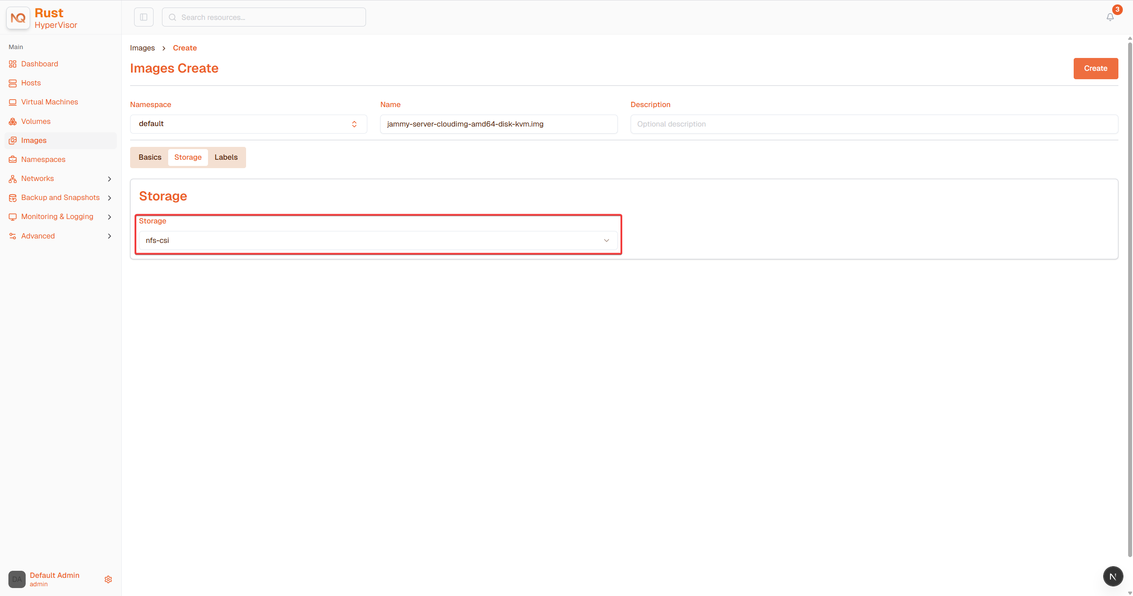Click the search magnifier icon

point(173,17)
